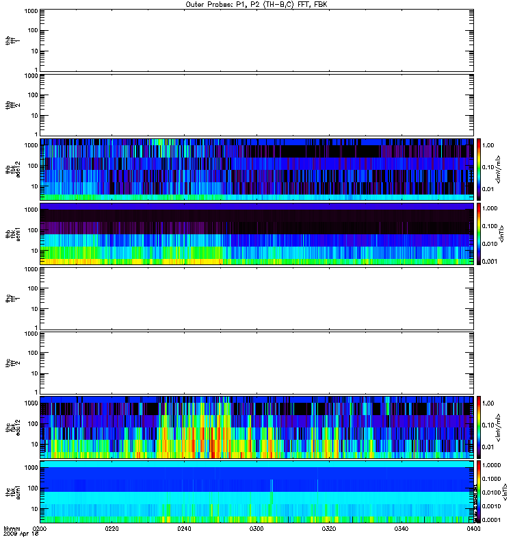Click the thb fbk scm1 spectrogram panel
513x548 pixels.
pyautogui.click(x=256, y=234)
